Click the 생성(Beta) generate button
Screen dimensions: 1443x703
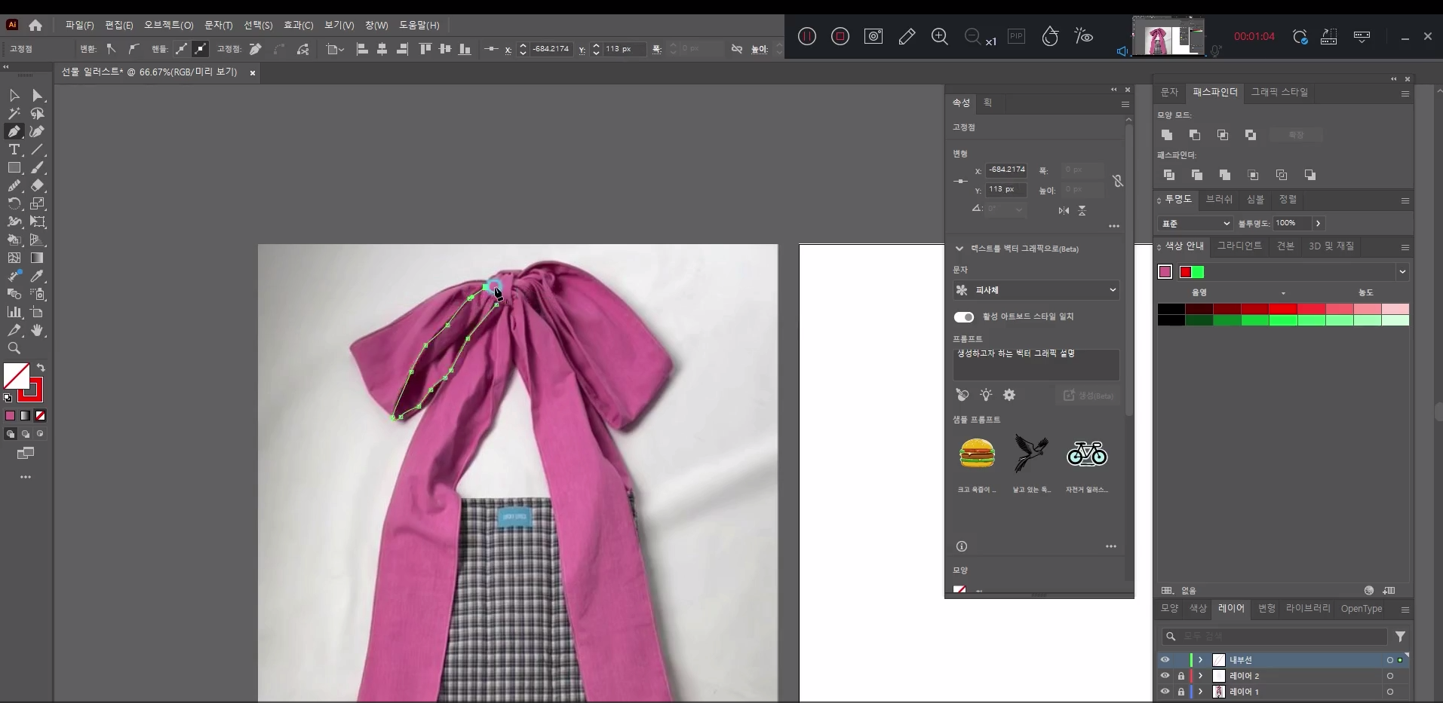[x=1088, y=396]
